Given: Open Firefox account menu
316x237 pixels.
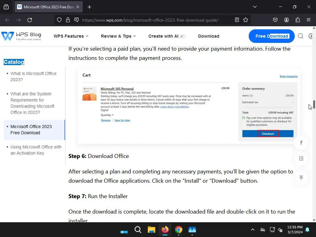Looking at the screenshot, I should pyautogui.click(x=286, y=20).
